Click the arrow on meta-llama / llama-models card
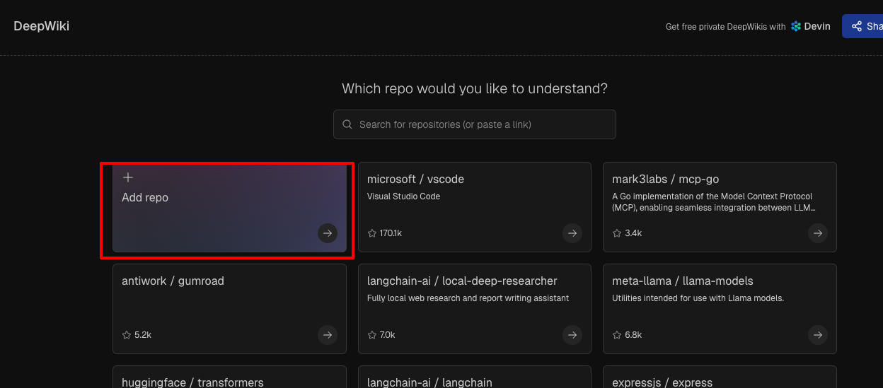This screenshot has width=883, height=388. (818, 334)
